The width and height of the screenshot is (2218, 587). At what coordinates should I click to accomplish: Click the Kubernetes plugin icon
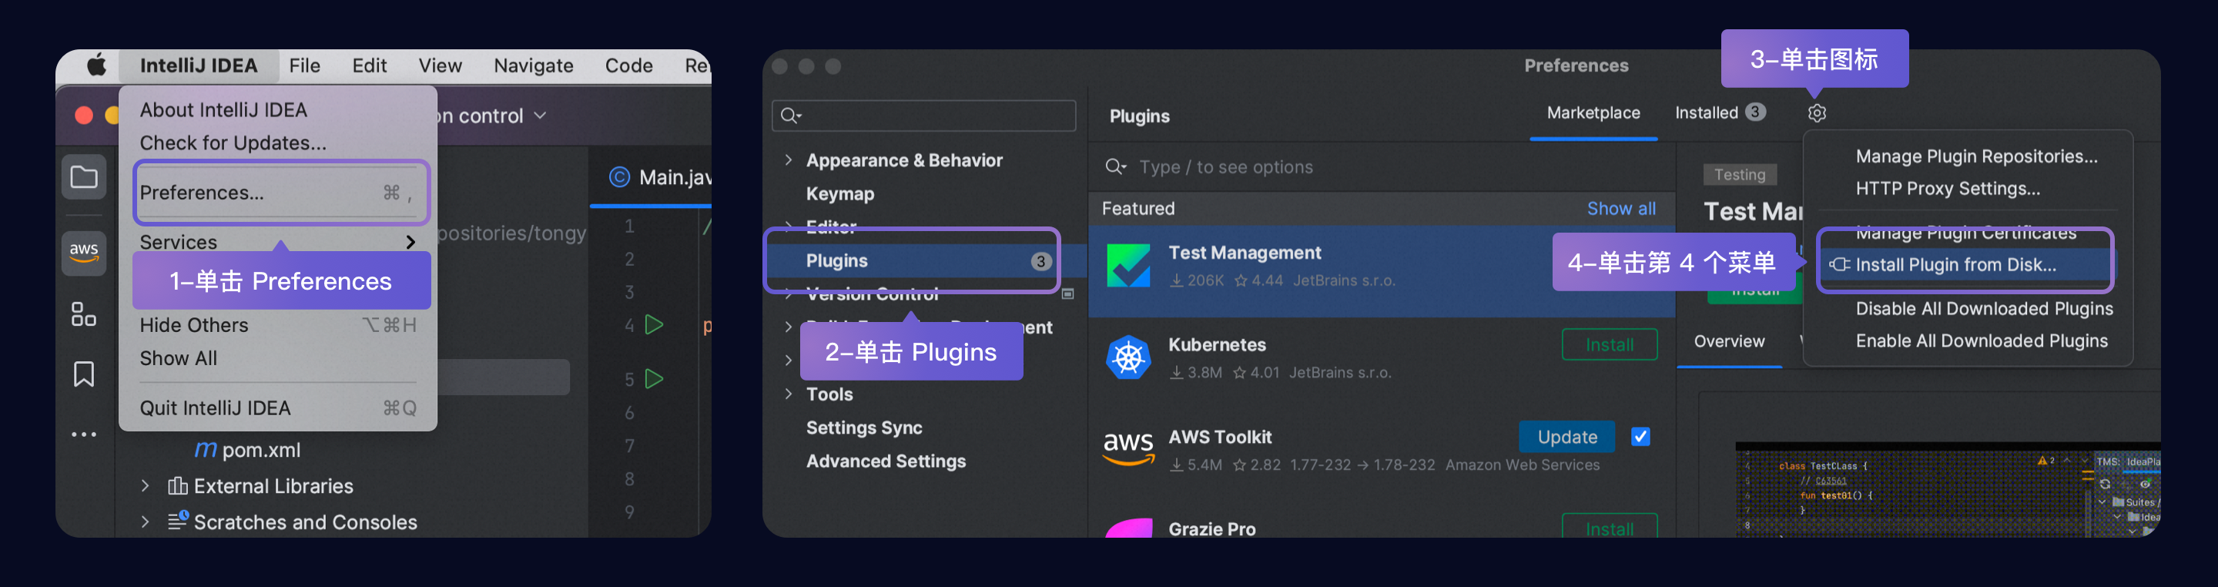click(1128, 357)
